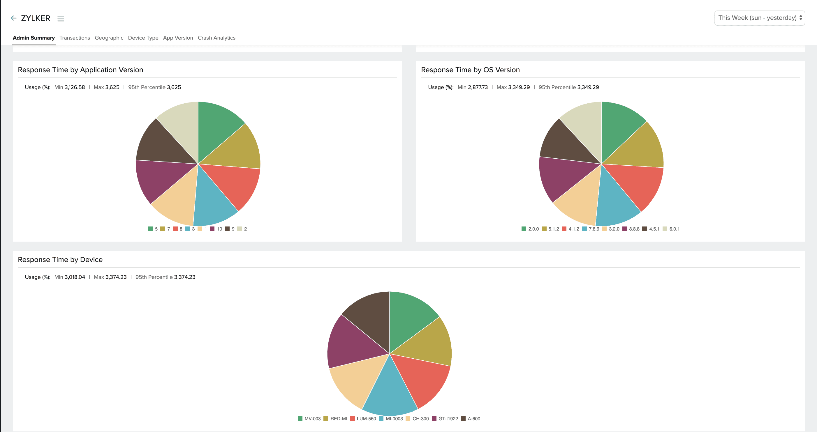Switch to the Transactions tab
Image resolution: width=817 pixels, height=432 pixels.
[x=75, y=38]
